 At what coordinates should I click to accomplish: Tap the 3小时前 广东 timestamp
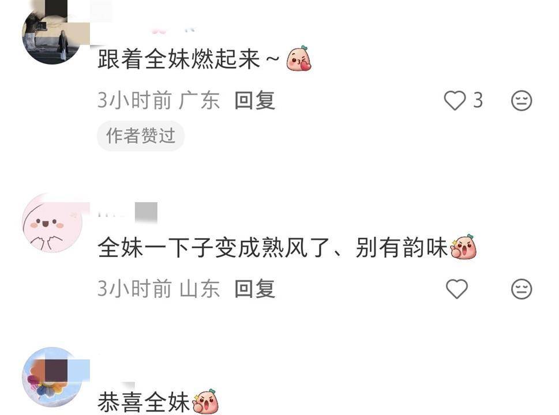point(158,100)
